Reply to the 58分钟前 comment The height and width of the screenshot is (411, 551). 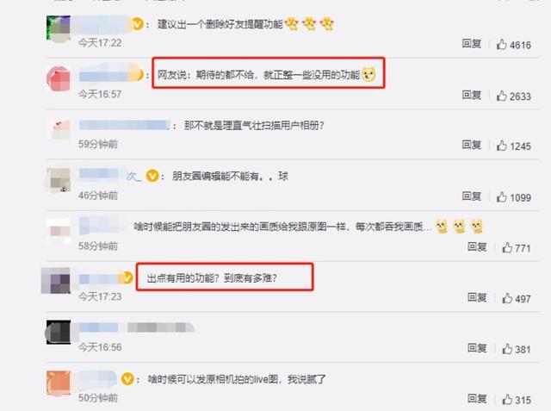tap(477, 246)
